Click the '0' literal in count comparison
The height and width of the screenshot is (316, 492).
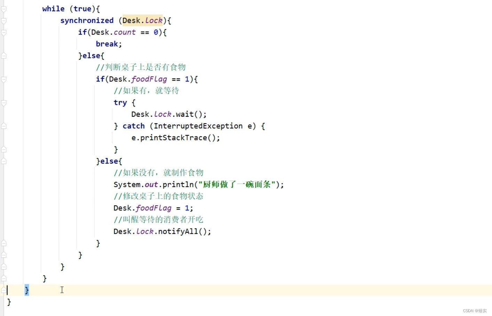pyautogui.click(x=156, y=32)
